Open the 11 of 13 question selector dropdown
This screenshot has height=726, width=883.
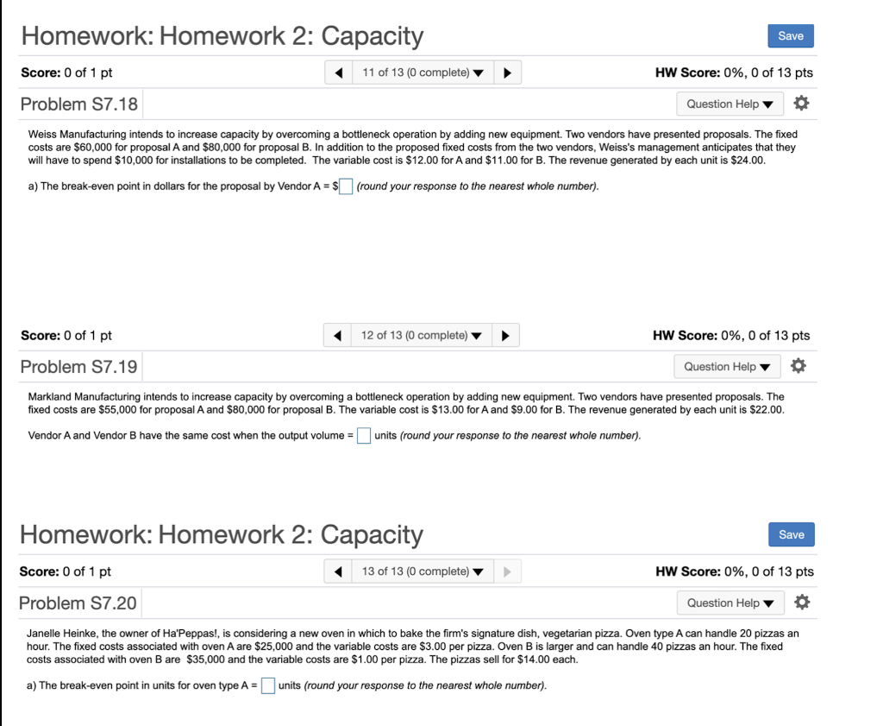(x=422, y=73)
